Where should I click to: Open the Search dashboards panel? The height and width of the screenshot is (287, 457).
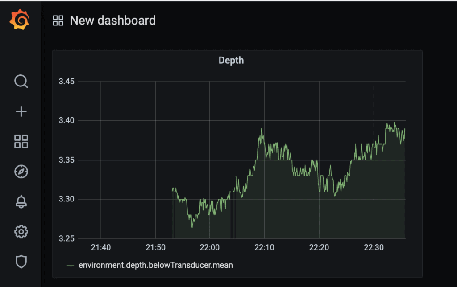21,82
